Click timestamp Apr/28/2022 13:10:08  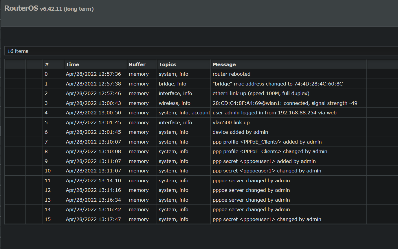pos(93,151)
